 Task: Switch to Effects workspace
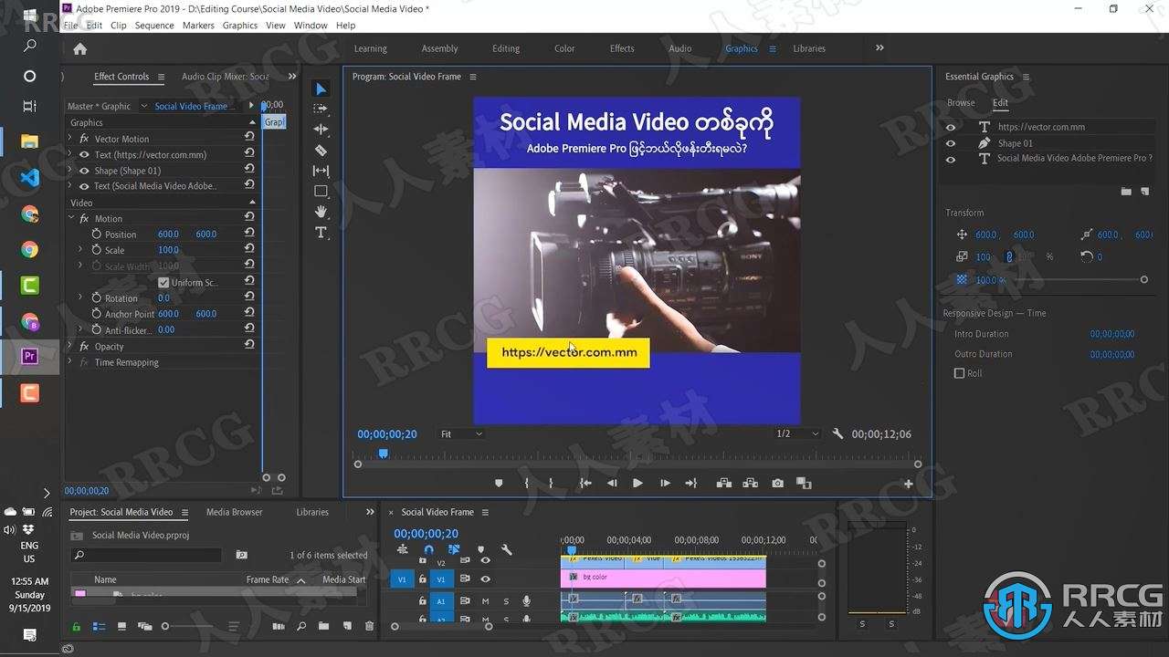pos(622,49)
